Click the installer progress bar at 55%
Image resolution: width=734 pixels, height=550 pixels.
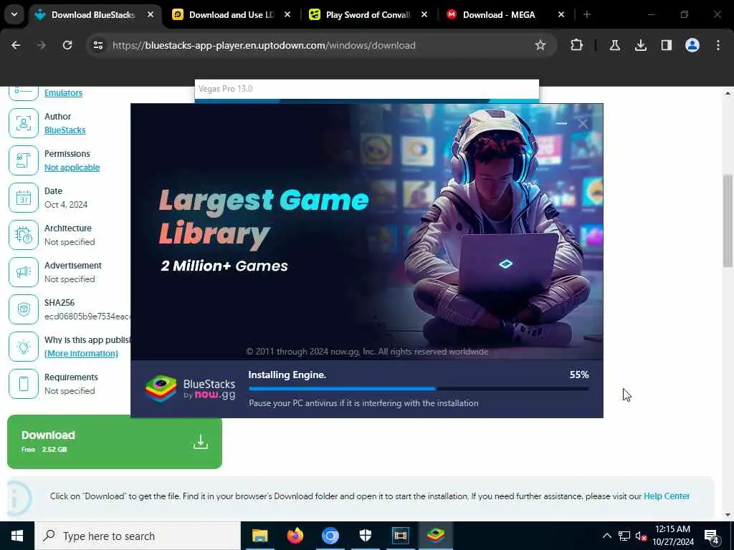(x=419, y=388)
